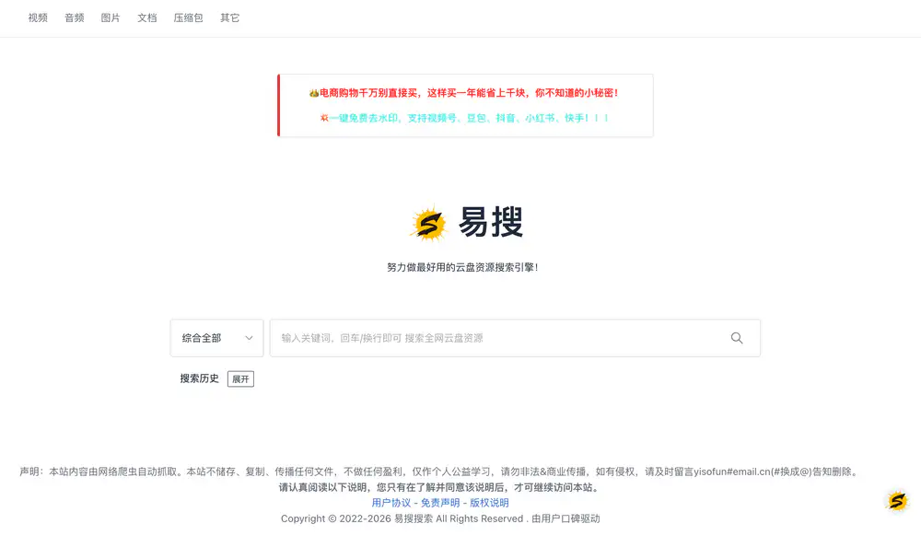The height and width of the screenshot is (547, 921).
Task: Click the red 电商购物 promo link
Action: coord(463,93)
